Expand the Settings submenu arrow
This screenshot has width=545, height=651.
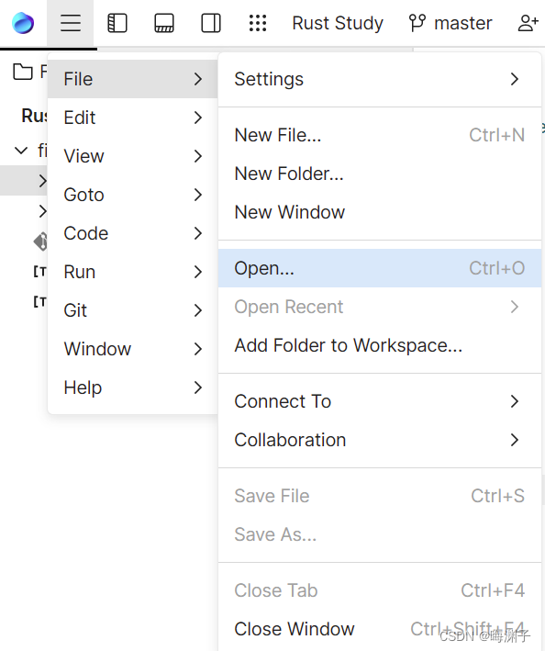[515, 79]
